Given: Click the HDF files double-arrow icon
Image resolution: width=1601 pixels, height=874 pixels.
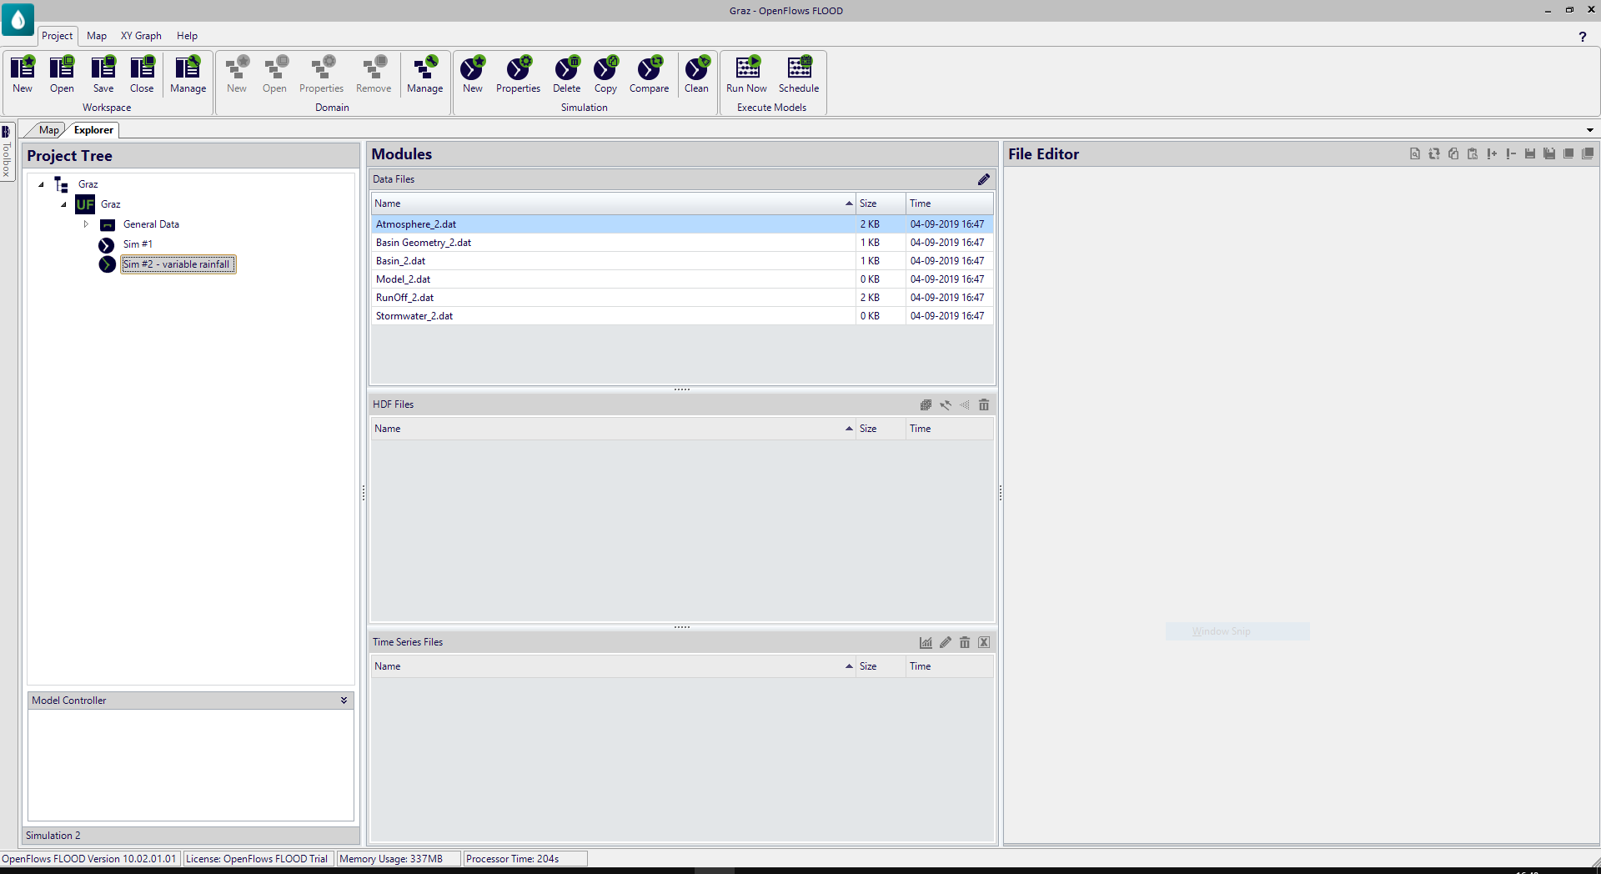Looking at the screenshot, I should 945,404.
